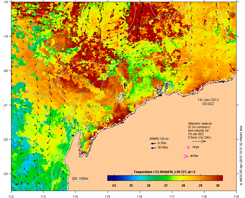Click the colorbar tick label 27
The image size is (245, 198).
tap(166, 185)
